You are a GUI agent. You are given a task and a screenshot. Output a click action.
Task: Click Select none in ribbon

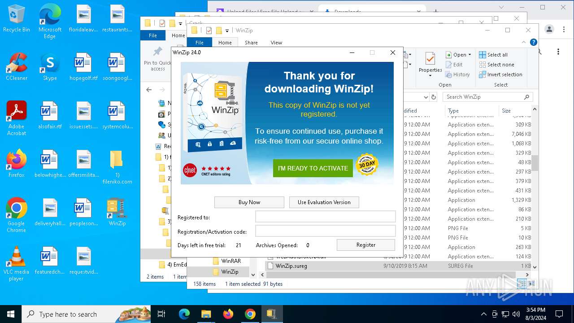[496, 65]
